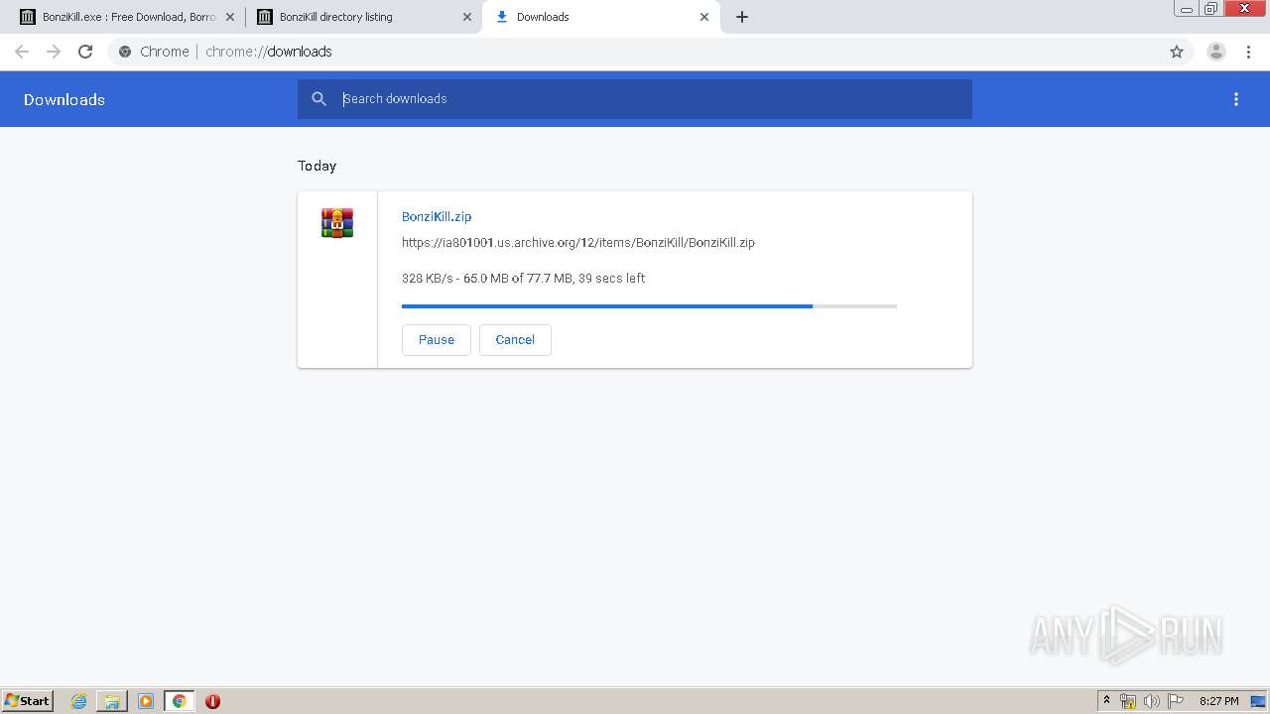Reload the downloads page
This screenshot has height=714, width=1270.
point(85,52)
